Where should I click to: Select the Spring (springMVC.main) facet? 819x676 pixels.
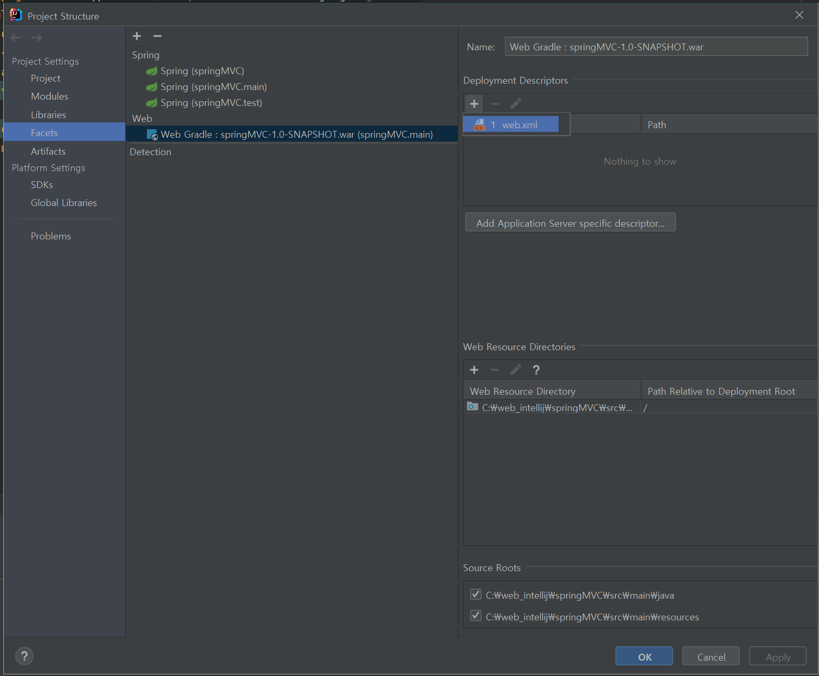pos(214,87)
